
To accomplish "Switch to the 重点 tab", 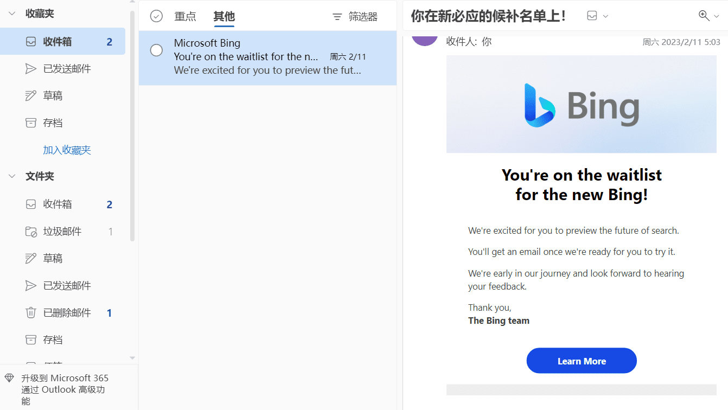I will pyautogui.click(x=185, y=17).
